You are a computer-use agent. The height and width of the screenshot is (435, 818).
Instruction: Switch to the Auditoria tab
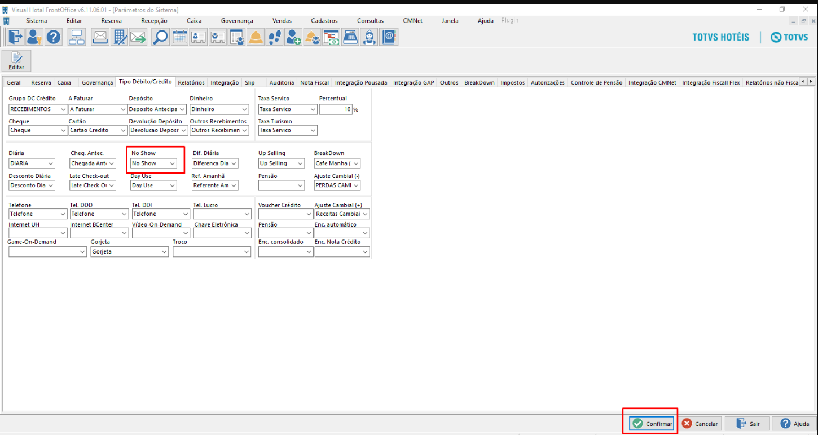(x=282, y=82)
